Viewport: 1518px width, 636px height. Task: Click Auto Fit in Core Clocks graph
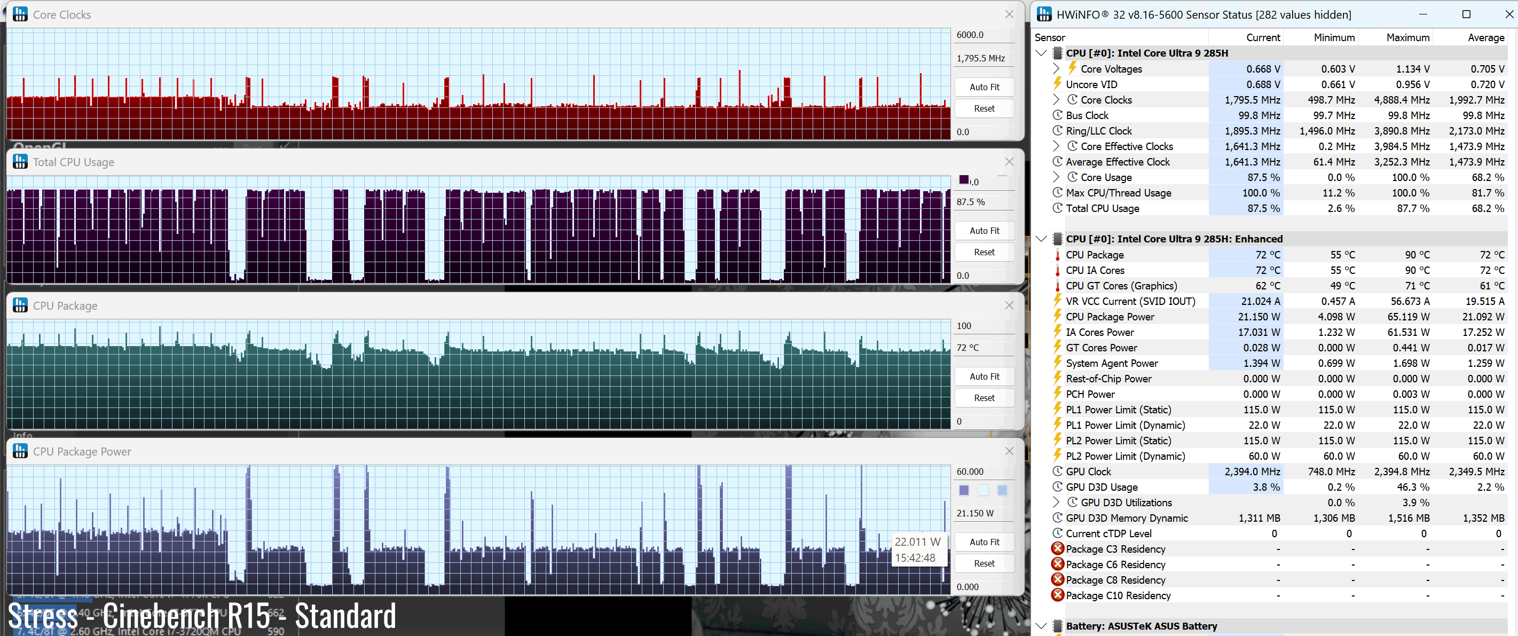[984, 87]
